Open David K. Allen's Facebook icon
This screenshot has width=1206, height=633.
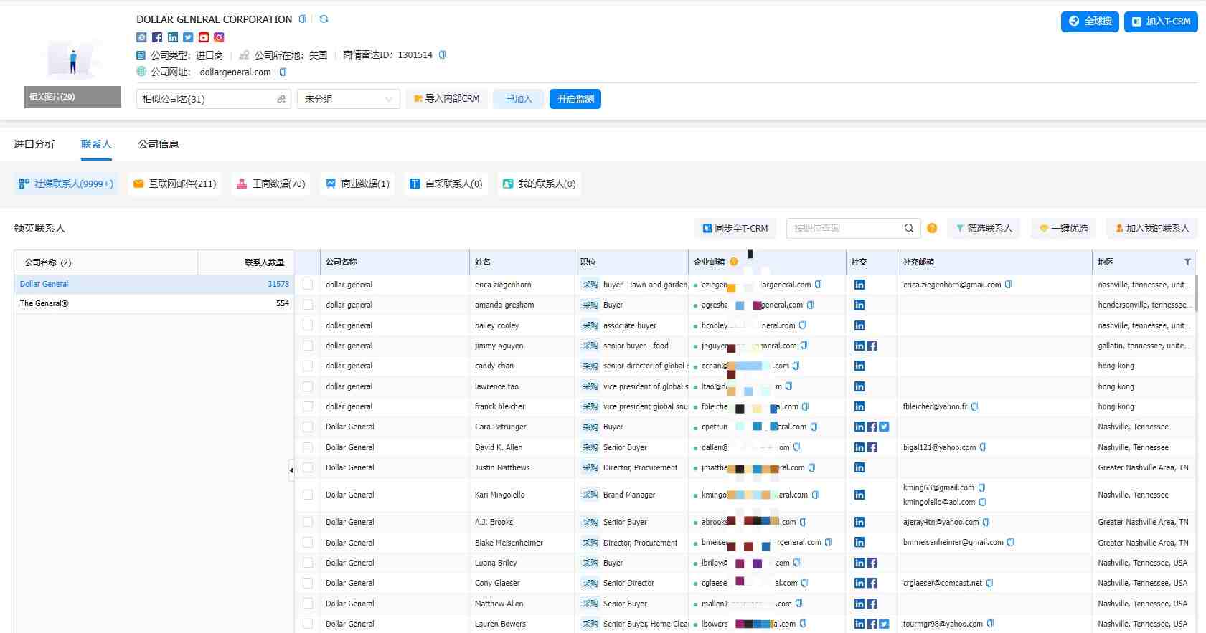(872, 447)
